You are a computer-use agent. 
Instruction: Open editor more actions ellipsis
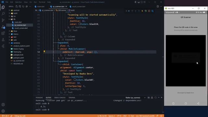pyautogui.click(x=161, y=6)
